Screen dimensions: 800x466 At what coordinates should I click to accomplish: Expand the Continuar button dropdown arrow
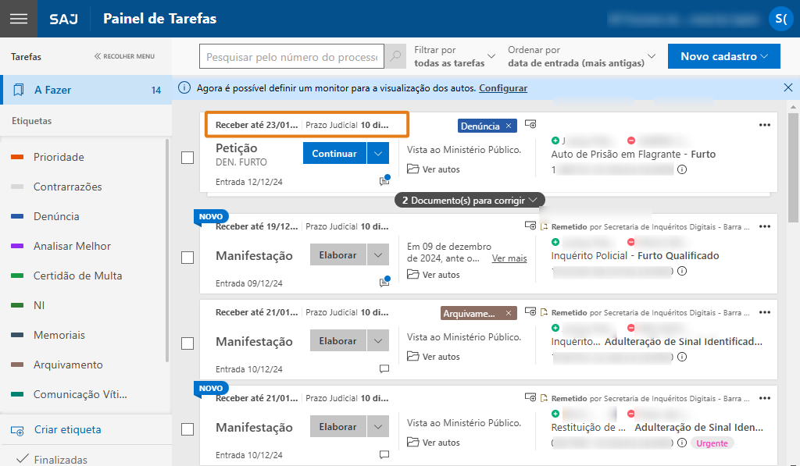[x=378, y=154]
